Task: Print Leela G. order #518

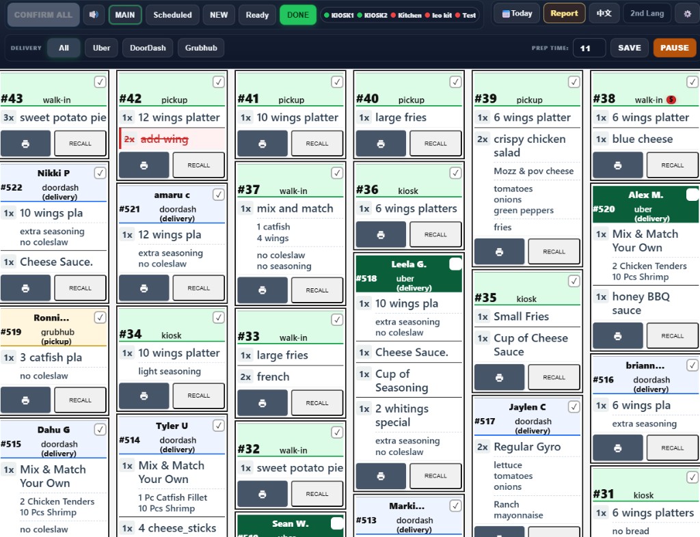Action: point(381,476)
